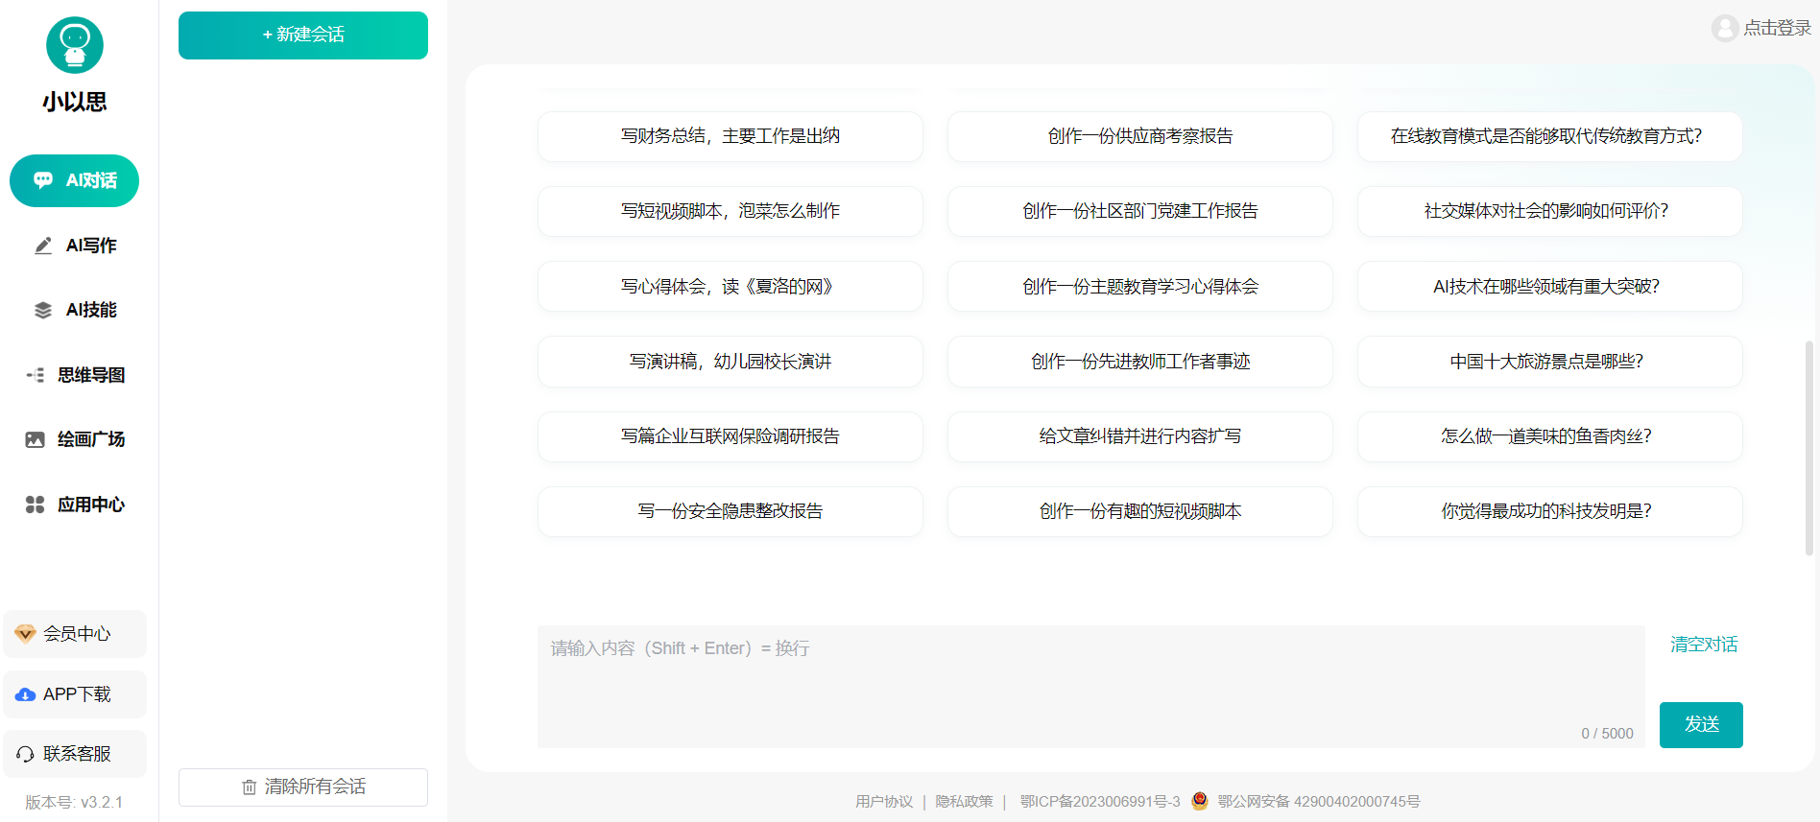The width and height of the screenshot is (1820, 822).
Task: Select prompt 在线教育模式是否能够取代传统教育方式?
Action: (x=1550, y=136)
